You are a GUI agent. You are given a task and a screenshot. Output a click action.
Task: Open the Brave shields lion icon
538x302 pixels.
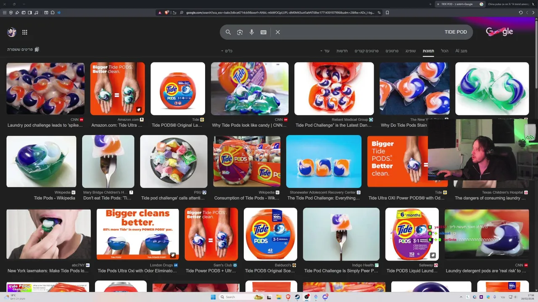[167, 13]
